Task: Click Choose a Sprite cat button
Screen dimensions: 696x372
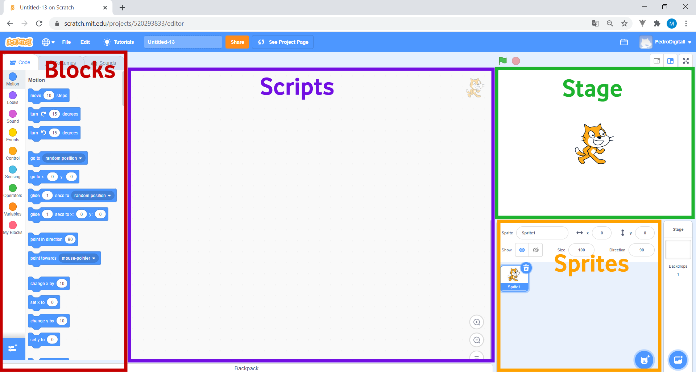Action: (x=644, y=360)
